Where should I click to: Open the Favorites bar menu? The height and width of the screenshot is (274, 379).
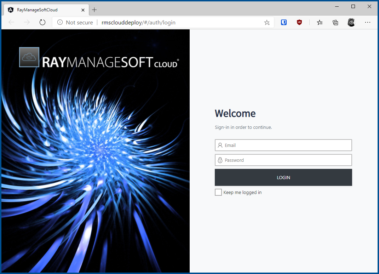pyautogui.click(x=320, y=22)
